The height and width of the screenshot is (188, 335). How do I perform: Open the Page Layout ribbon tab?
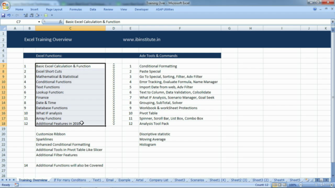point(54,9)
